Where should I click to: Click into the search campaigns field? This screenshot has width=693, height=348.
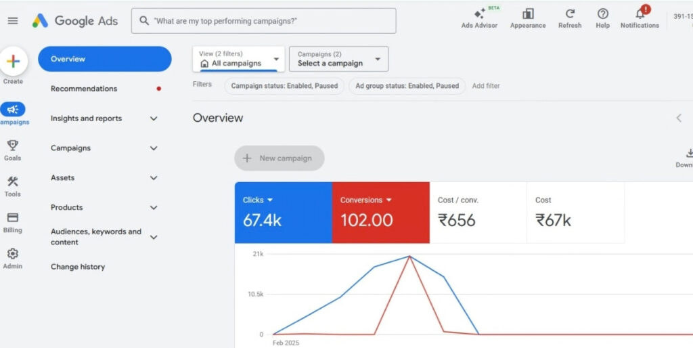pyautogui.click(x=263, y=21)
